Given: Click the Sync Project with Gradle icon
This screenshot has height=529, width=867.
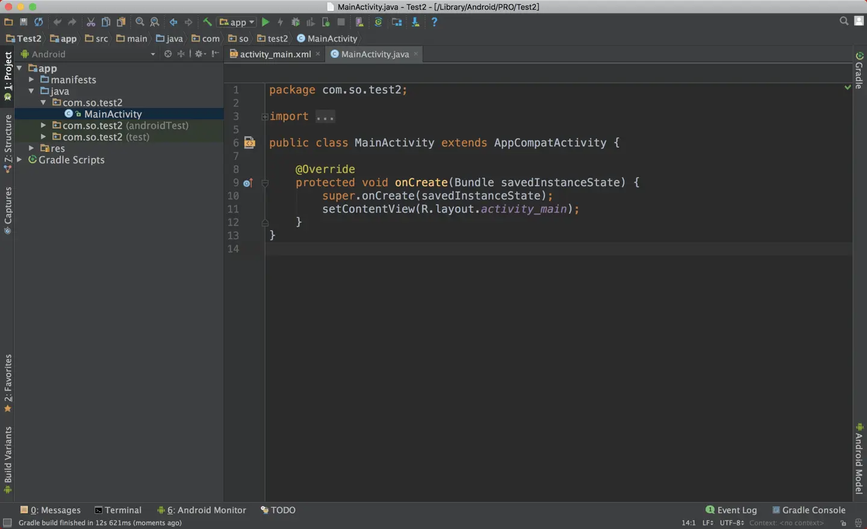Looking at the screenshot, I should (378, 22).
